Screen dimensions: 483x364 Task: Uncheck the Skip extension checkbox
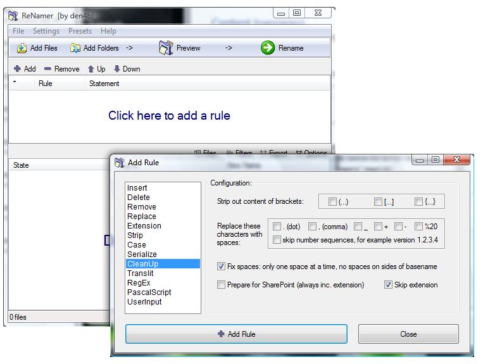click(x=388, y=284)
